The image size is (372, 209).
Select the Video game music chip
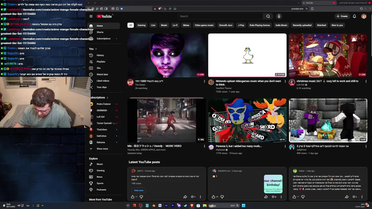point(204,25)
